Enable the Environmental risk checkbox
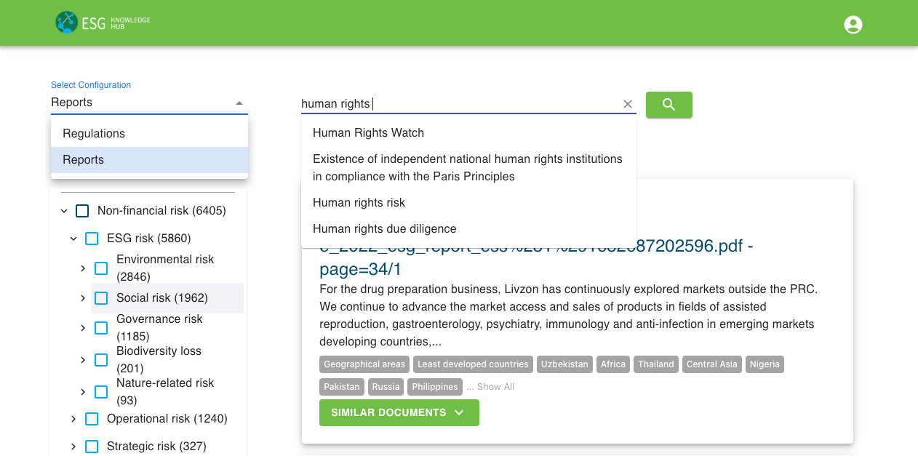 [x=100, y=268]
